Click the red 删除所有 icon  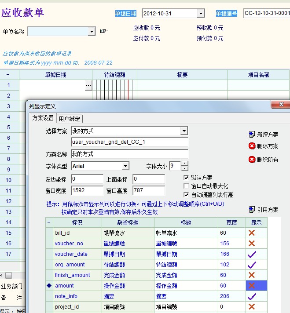coord(252,160)
